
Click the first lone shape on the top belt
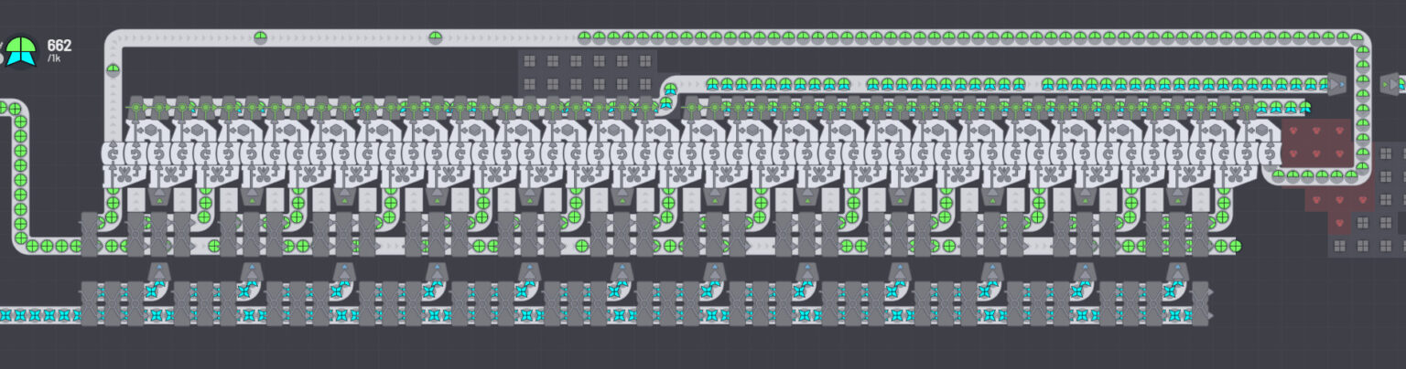[260, 37]
